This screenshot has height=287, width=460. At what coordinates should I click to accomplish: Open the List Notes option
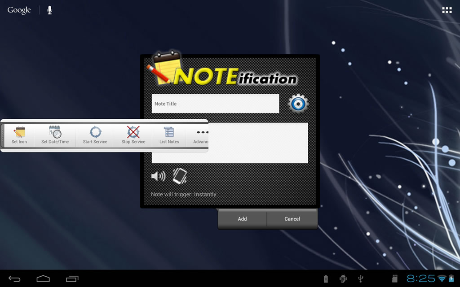click(169, 135)
